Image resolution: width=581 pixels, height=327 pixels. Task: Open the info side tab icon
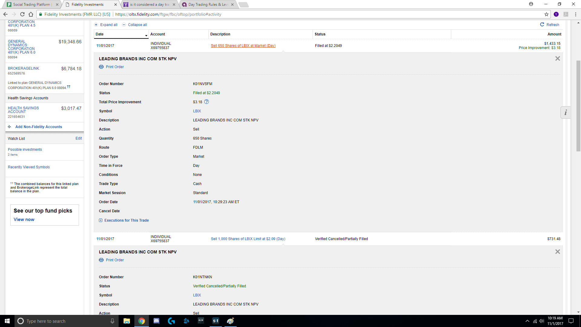click(x=565, y=113)
